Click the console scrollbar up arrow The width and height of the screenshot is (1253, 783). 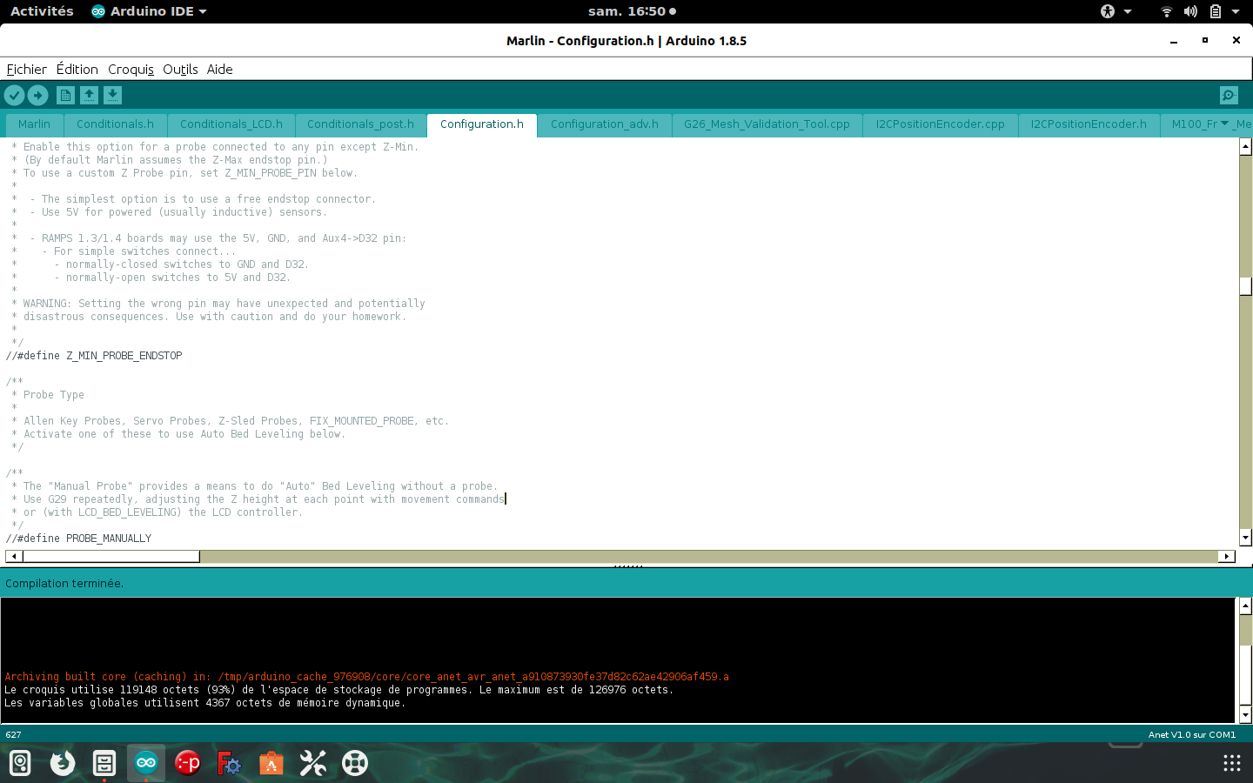(x=1245, y=606)
